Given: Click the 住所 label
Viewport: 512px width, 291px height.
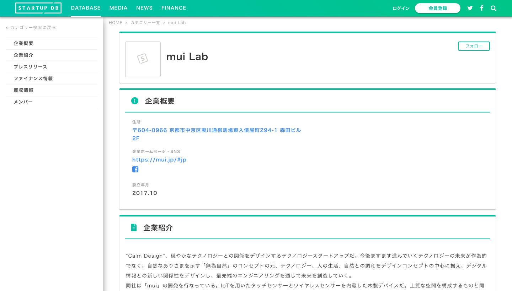Looking at the screenshot, I should (137, 122).
